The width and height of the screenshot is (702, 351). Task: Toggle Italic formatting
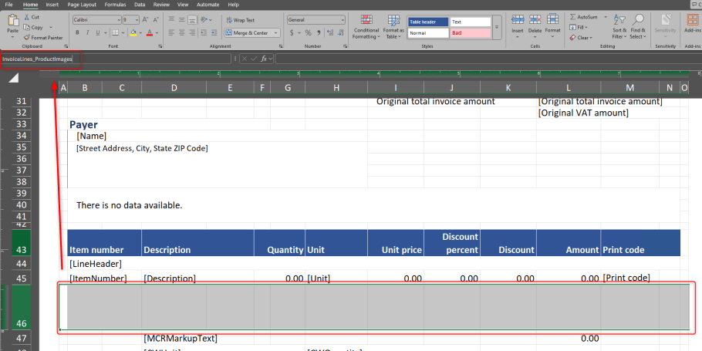click(x=88, y=32)
